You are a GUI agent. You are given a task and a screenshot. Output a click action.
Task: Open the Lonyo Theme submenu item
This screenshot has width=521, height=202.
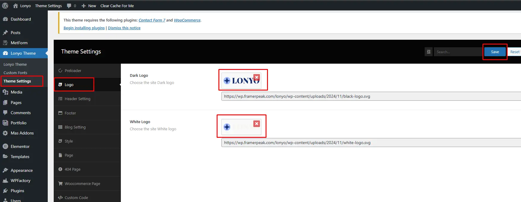(x=15, y=64)
